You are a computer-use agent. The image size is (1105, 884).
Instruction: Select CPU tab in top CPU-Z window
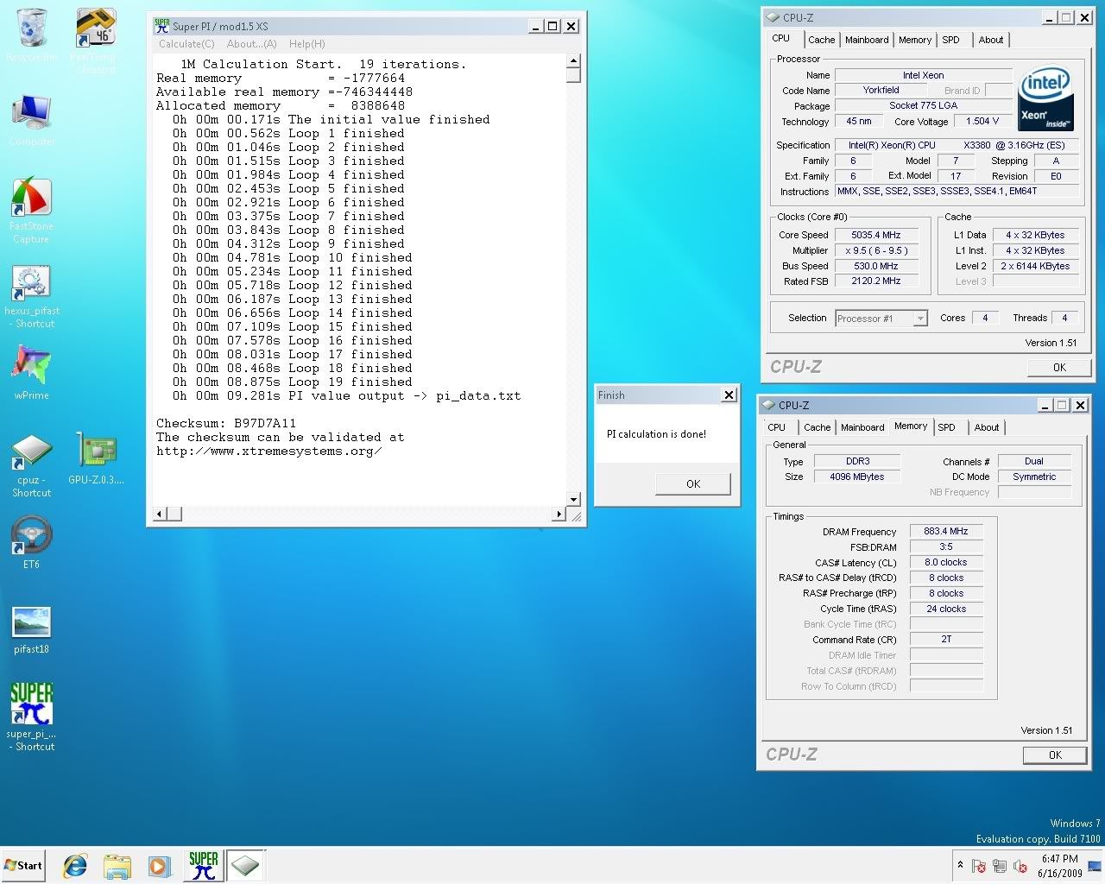pos(781,38)
